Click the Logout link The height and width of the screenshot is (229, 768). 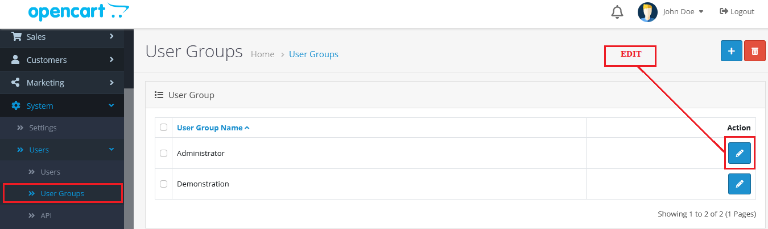click(737, 12)
